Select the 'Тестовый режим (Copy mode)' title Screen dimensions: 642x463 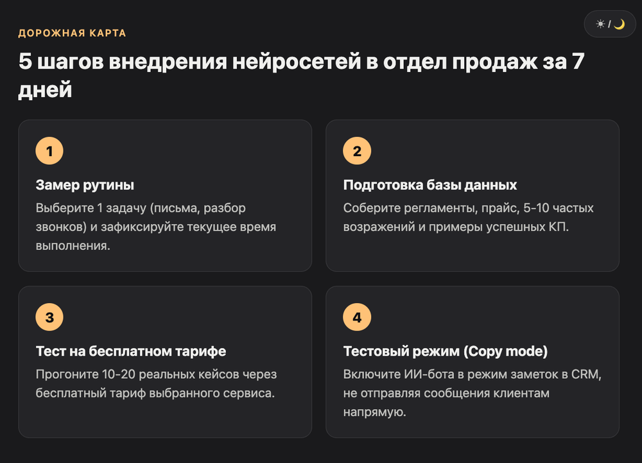pyautogui.click(x=446, y=351)
